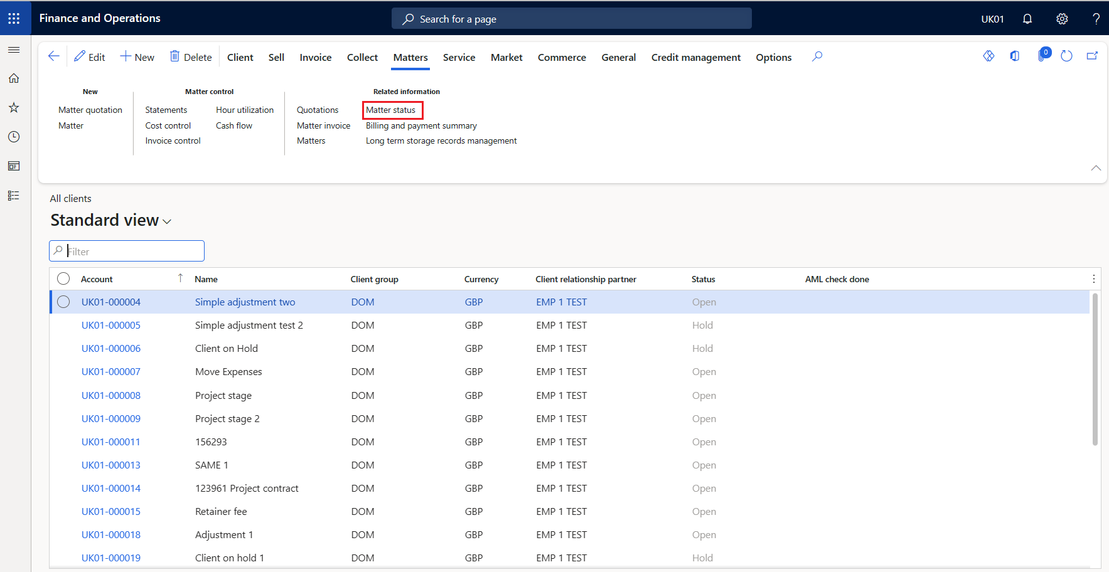Open the app launcher waffle icon
Viewport: 1109px width, 572px height.
[x=14, y=18]
